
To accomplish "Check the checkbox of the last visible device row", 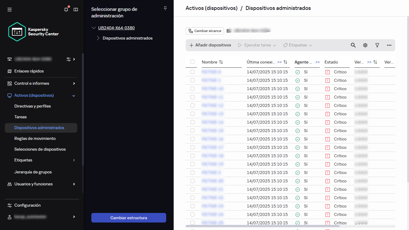I will click(x=192, y=223).
